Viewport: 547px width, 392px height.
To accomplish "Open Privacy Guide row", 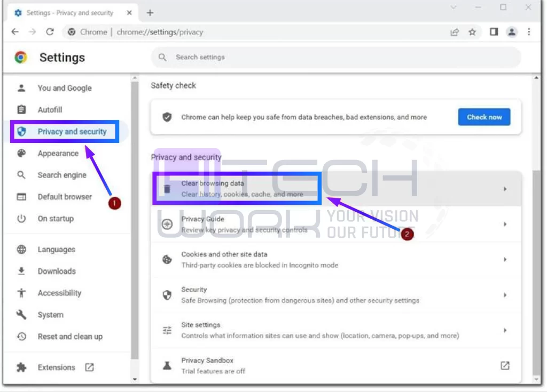I will click(337, 225).
